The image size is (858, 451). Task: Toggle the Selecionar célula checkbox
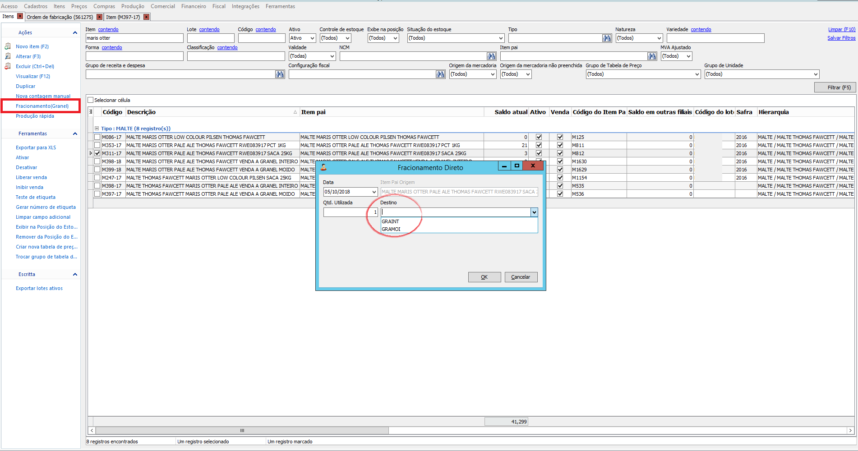coord(91,100)
